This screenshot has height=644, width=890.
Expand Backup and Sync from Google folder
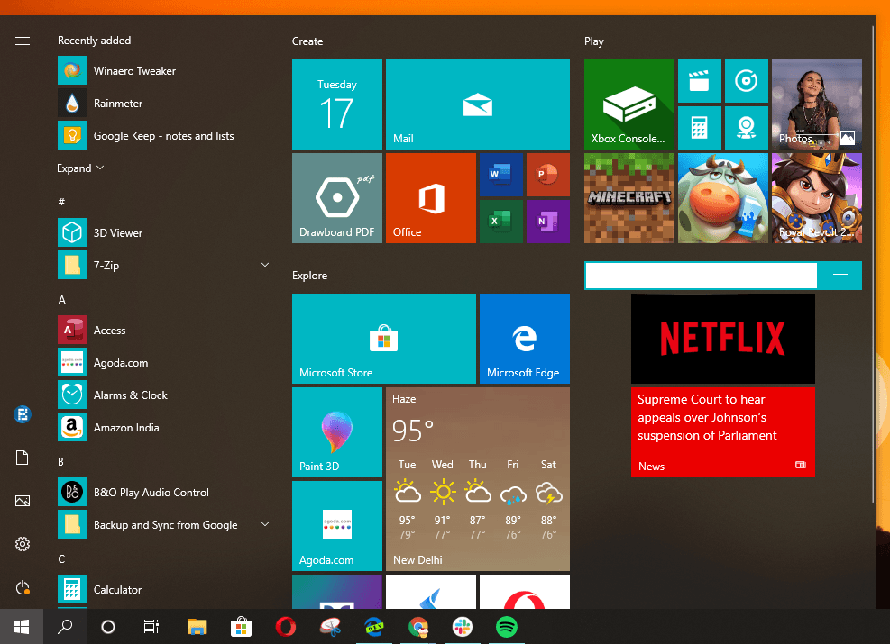click(264, 524)
